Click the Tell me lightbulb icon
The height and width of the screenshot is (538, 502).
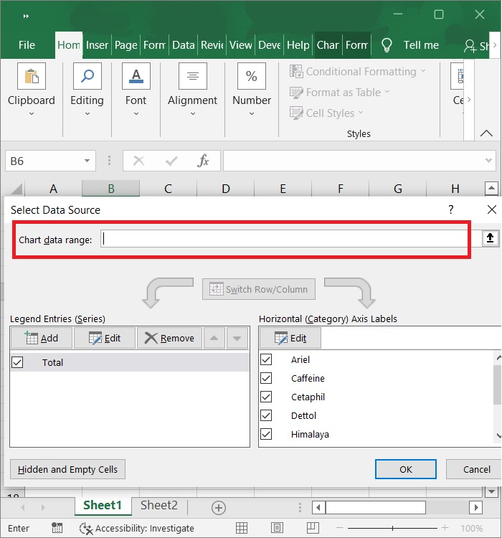click(x=387, y=45)
